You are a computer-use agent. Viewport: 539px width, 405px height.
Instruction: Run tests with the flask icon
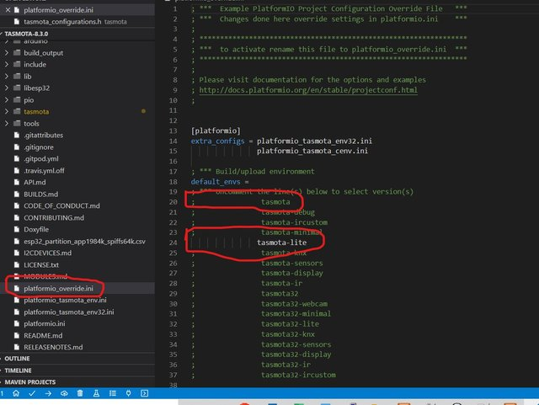coord(96,393)
